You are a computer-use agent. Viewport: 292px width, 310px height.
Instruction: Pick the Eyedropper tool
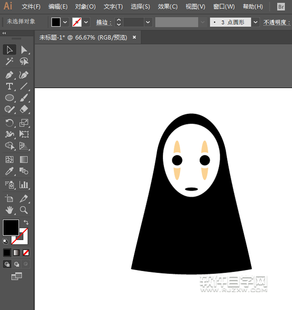(x=9, y=171)
